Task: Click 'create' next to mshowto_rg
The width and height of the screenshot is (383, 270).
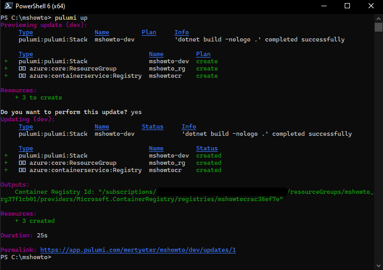Action: [207, 69]
